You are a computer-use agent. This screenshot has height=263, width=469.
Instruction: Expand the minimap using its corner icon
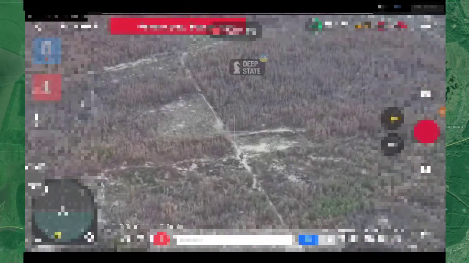(89, 238)
